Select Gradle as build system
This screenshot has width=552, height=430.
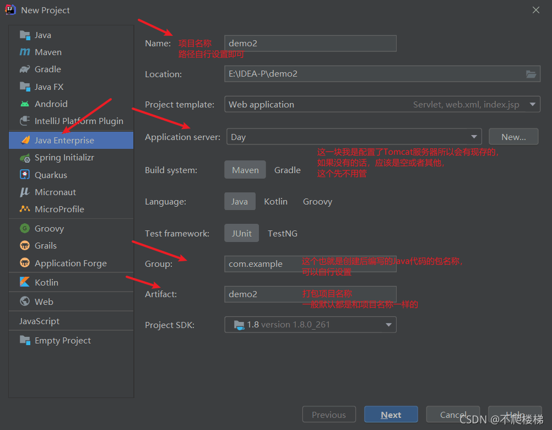point(287,170)
